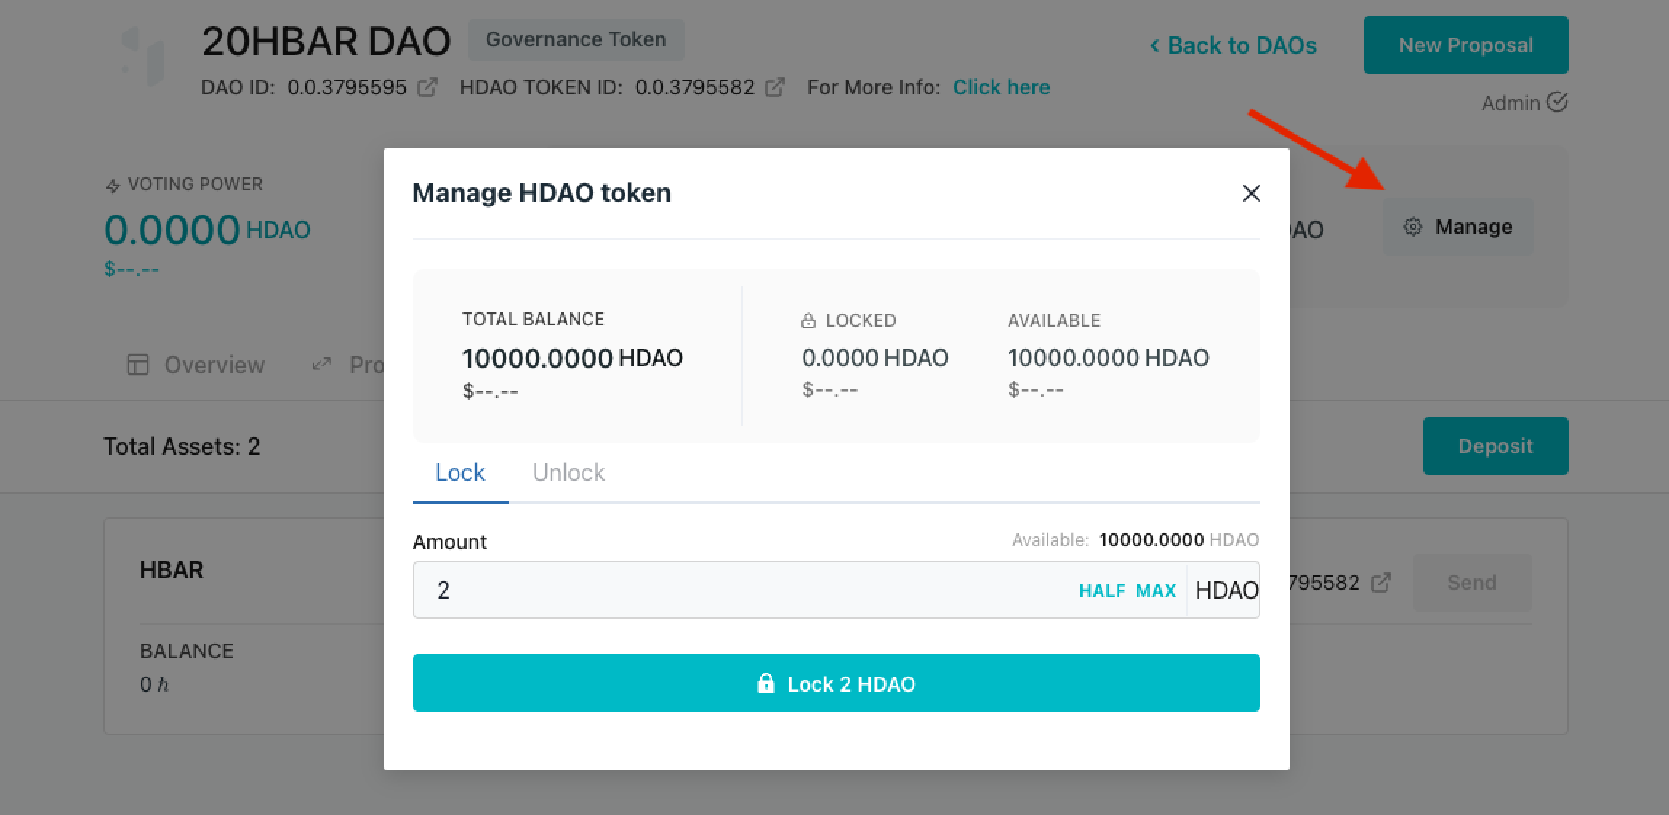
Task: Open HDAO token ID external link icon
Action: [775, 88]
